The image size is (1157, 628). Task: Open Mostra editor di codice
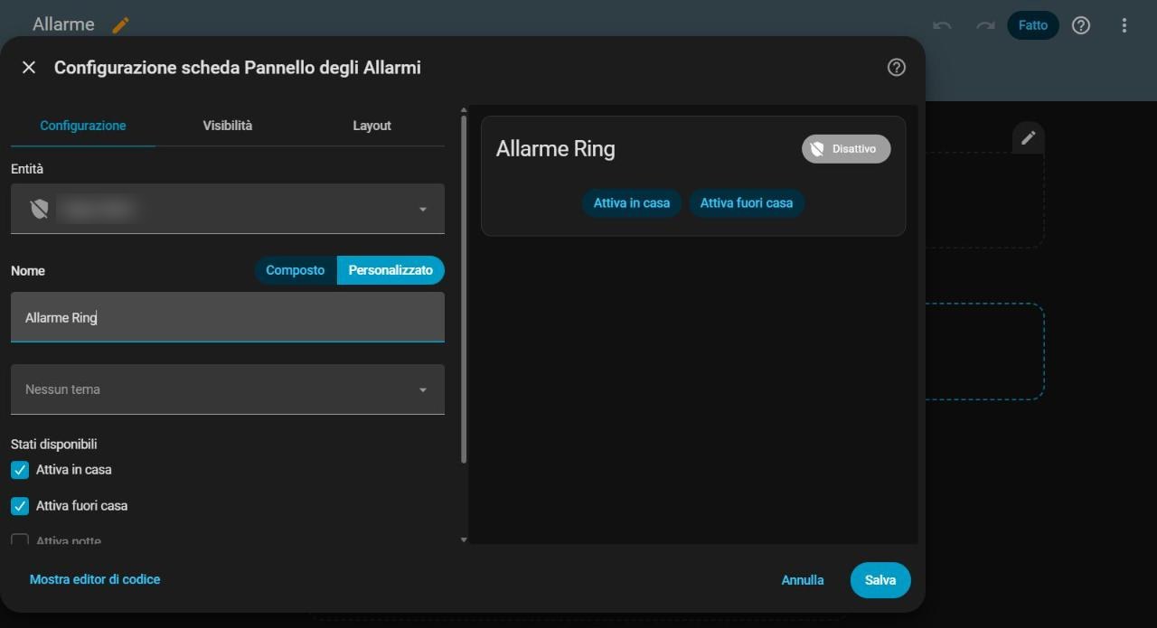click(x=95, y=579)
